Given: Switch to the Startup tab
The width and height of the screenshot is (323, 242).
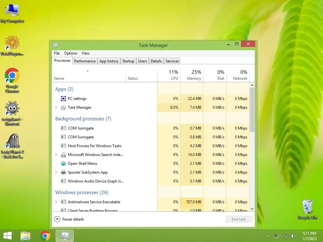Looking at the screenshot, I should (x=128, y=61).
